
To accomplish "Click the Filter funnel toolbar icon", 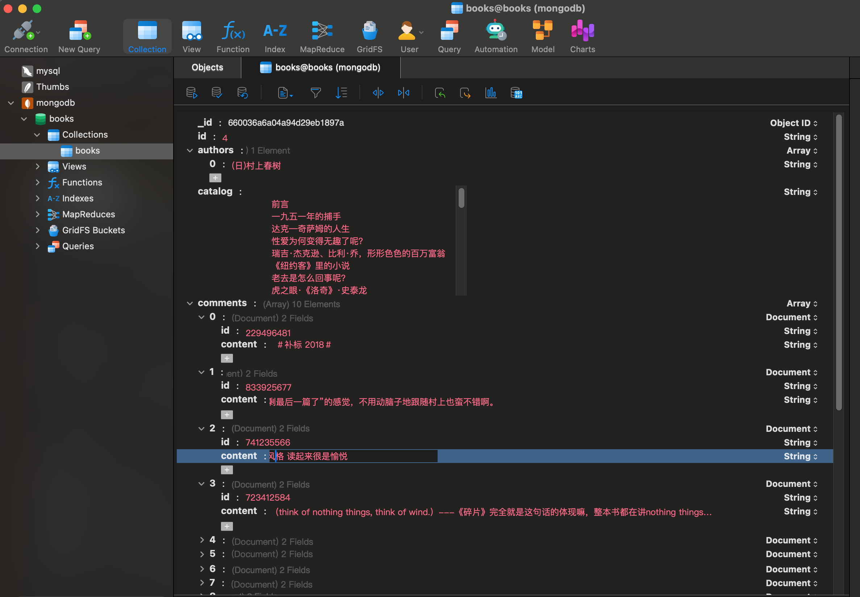I will pyautogui.click(x=316, y=93).
